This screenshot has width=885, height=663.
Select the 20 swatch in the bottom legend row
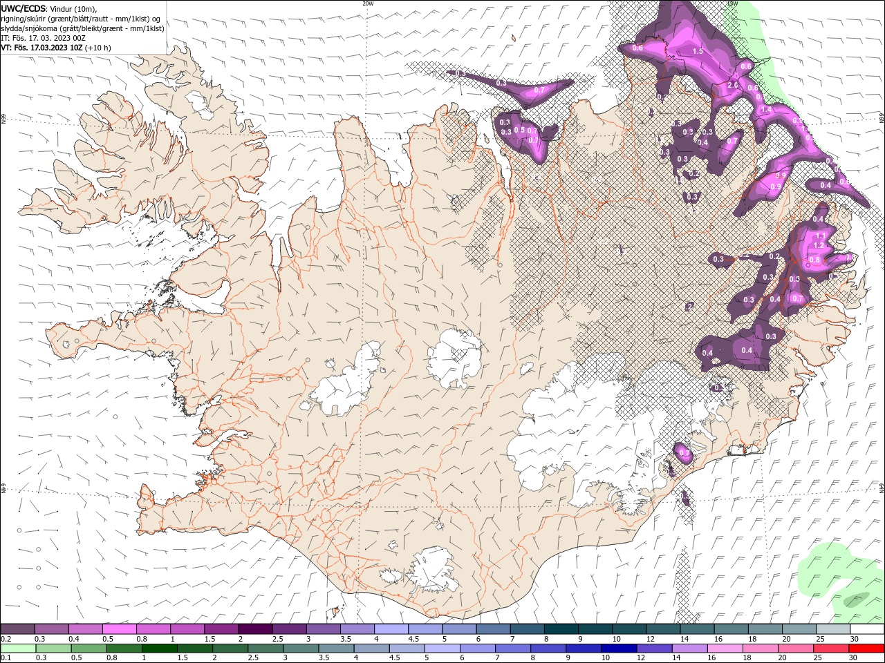794,648
